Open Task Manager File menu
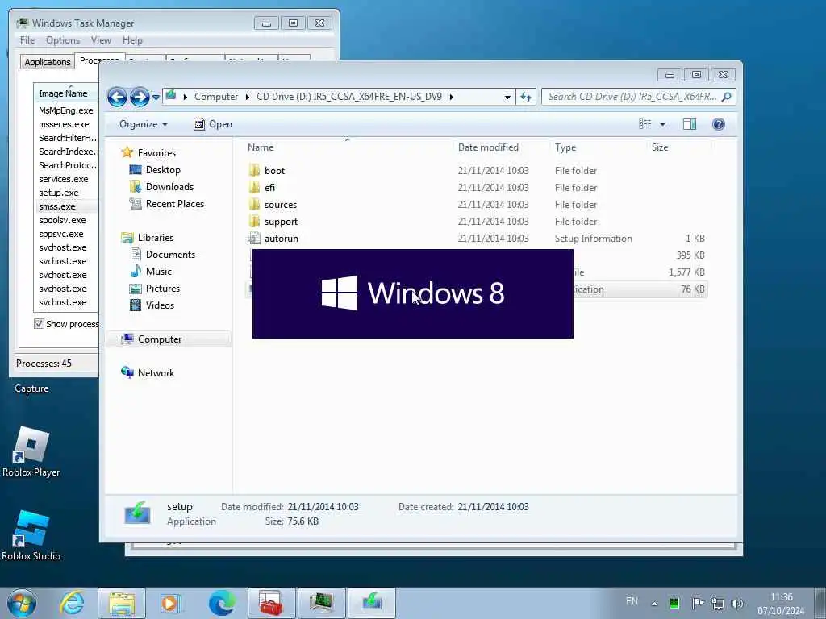The height and width of the screenshot is (619, 826). pos(27,40)
